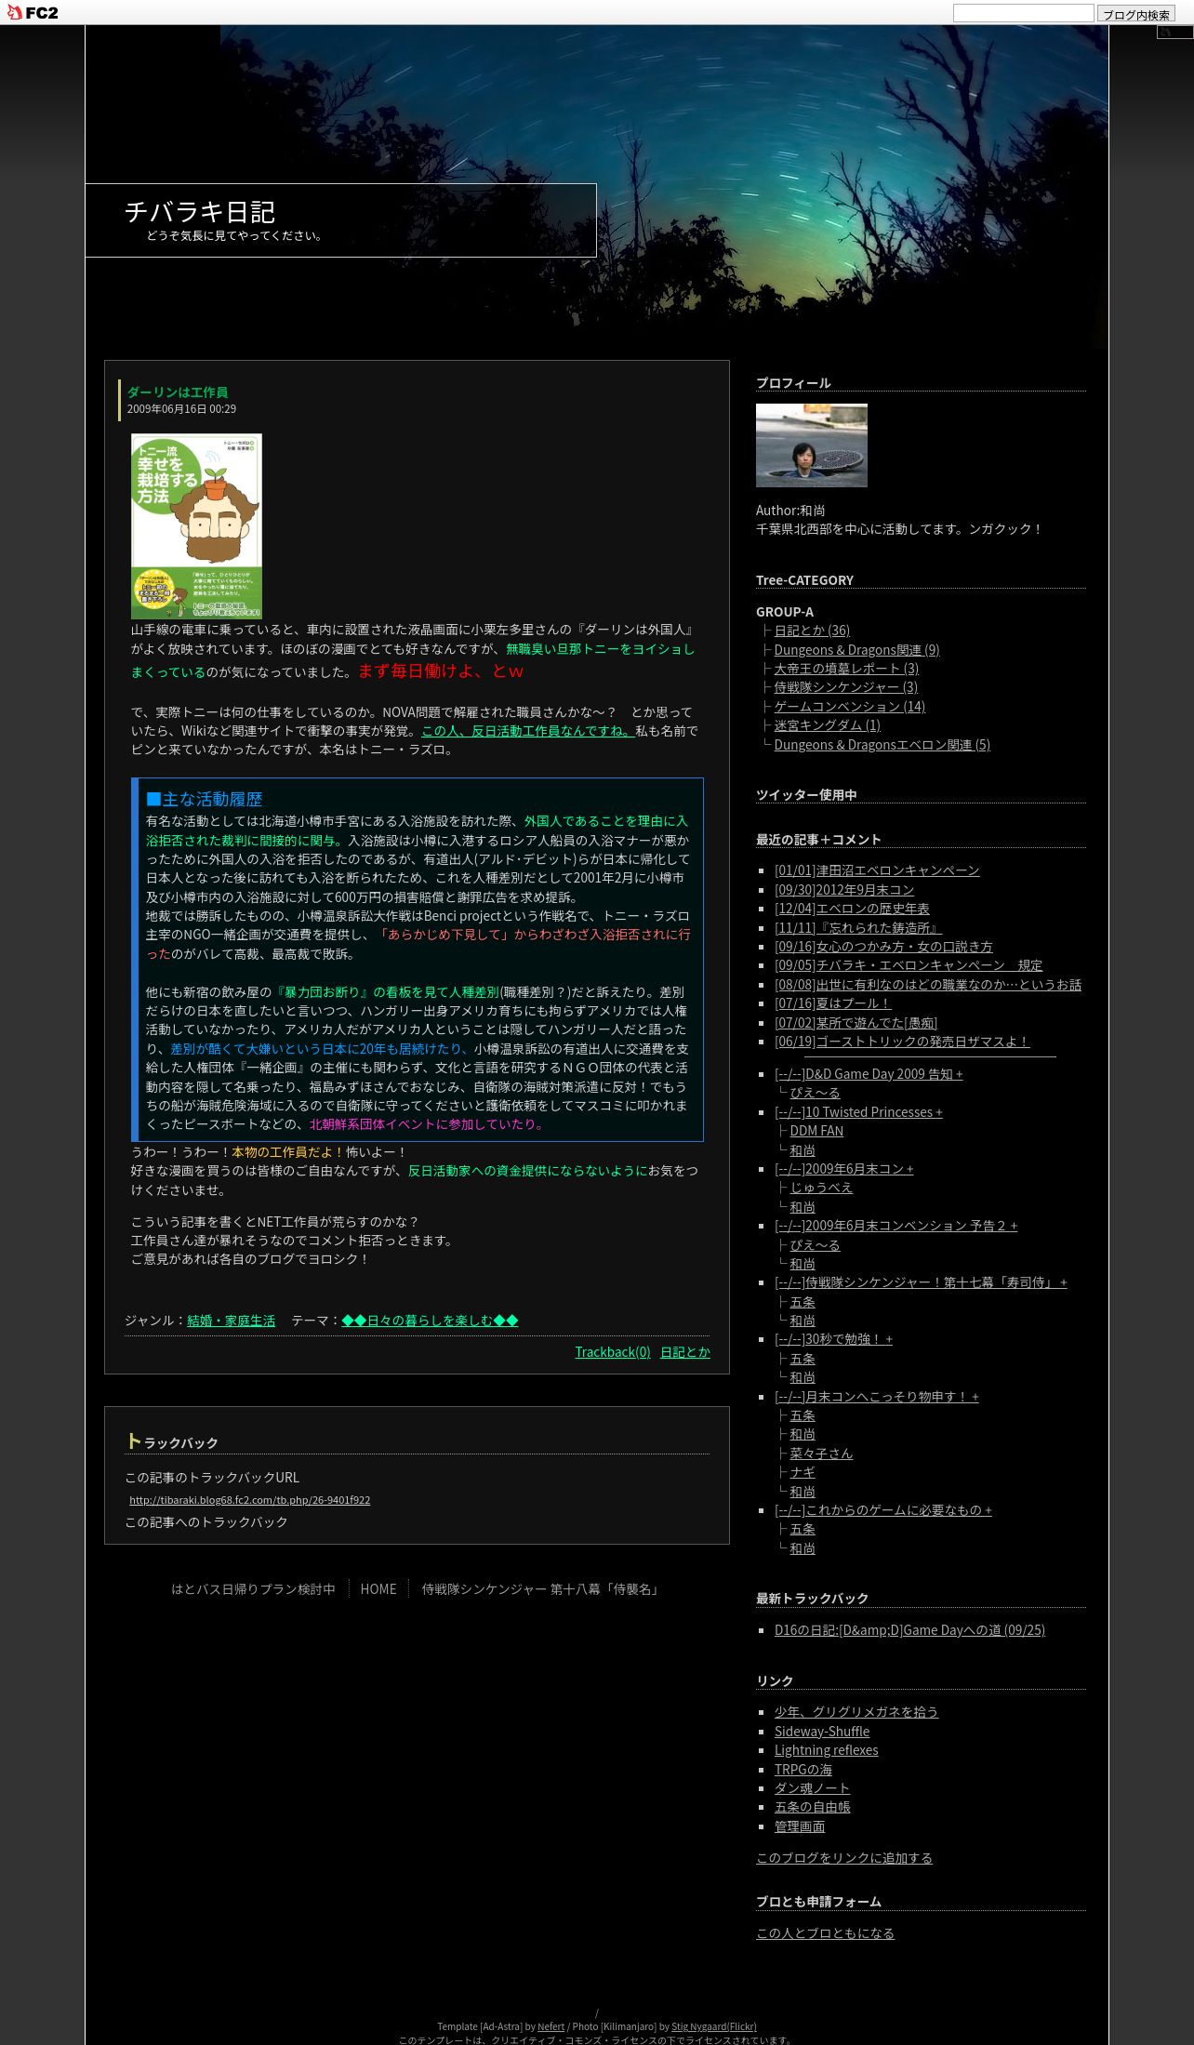
Task: Click the FC2 logo icon
Action: 33,12
